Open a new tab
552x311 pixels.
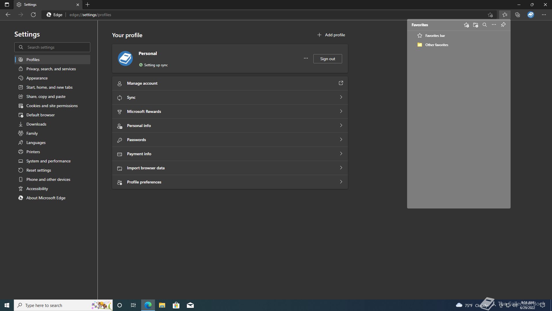click(88, 5)
